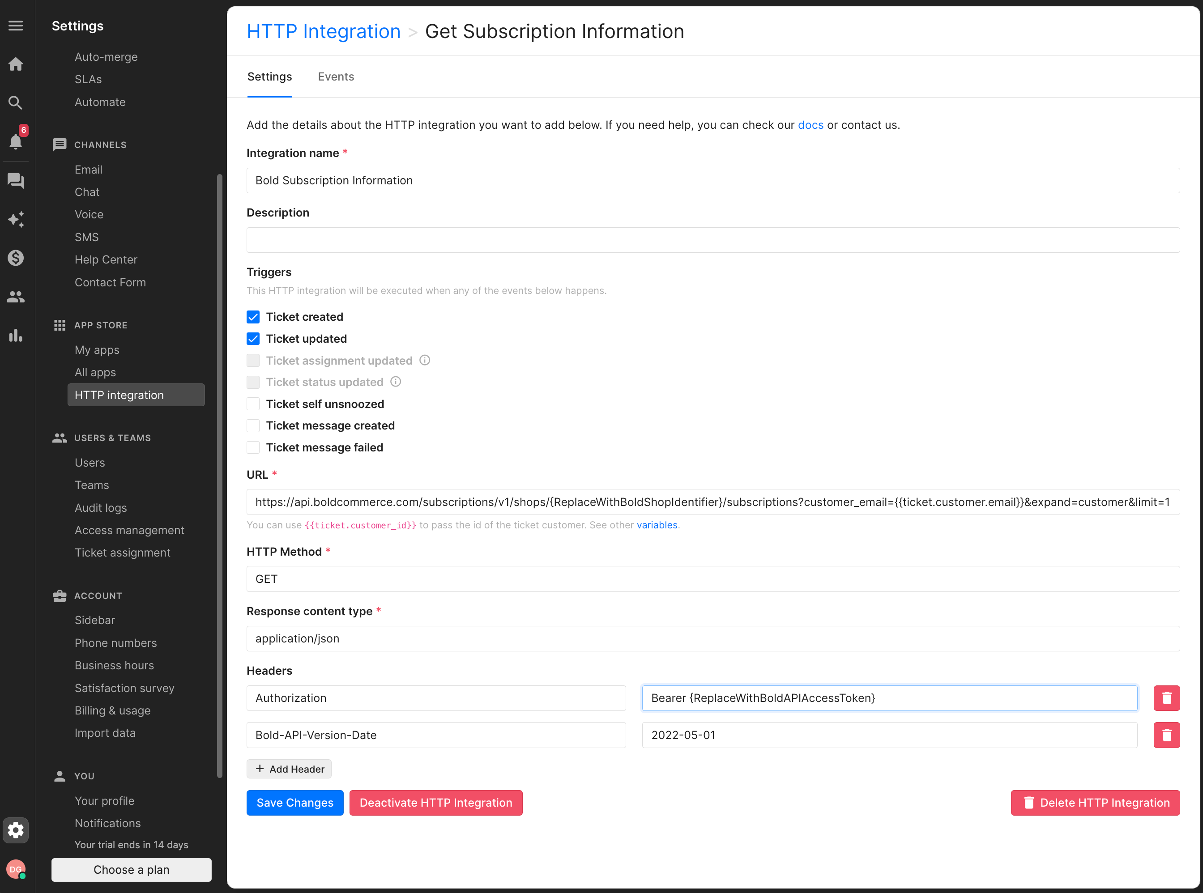Open Billing & usage settings
The width and height of the screenshot is (1203, 893).
(x=112, y=710)
